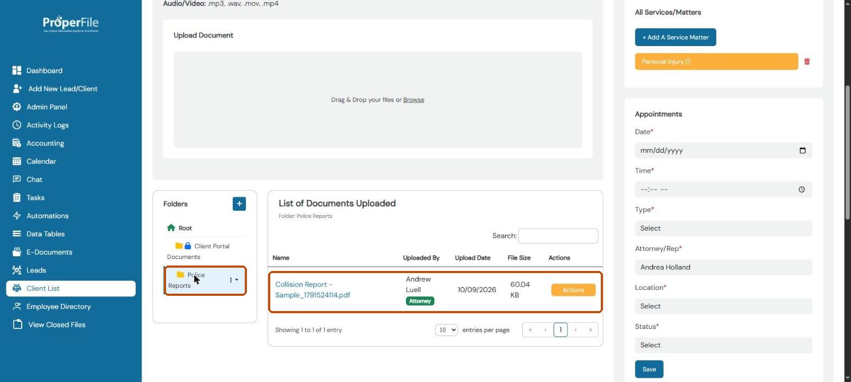Image resolution: width=851 pixels, height=382 pixels.
Task: Select the Add New Lead/Client icon
Action: [x=17, y=89]
